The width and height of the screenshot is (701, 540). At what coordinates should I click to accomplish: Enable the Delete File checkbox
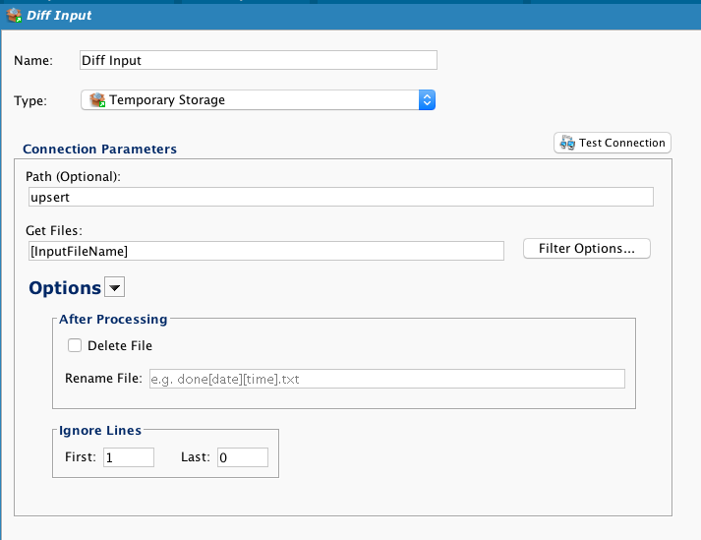point(75,345)
